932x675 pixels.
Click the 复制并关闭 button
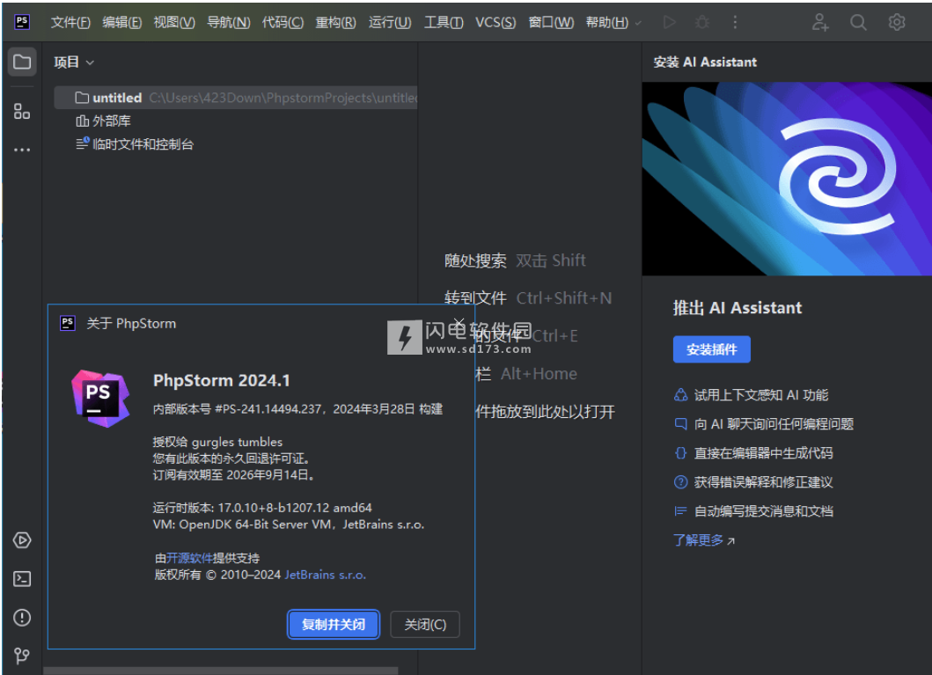pos(333,624)
